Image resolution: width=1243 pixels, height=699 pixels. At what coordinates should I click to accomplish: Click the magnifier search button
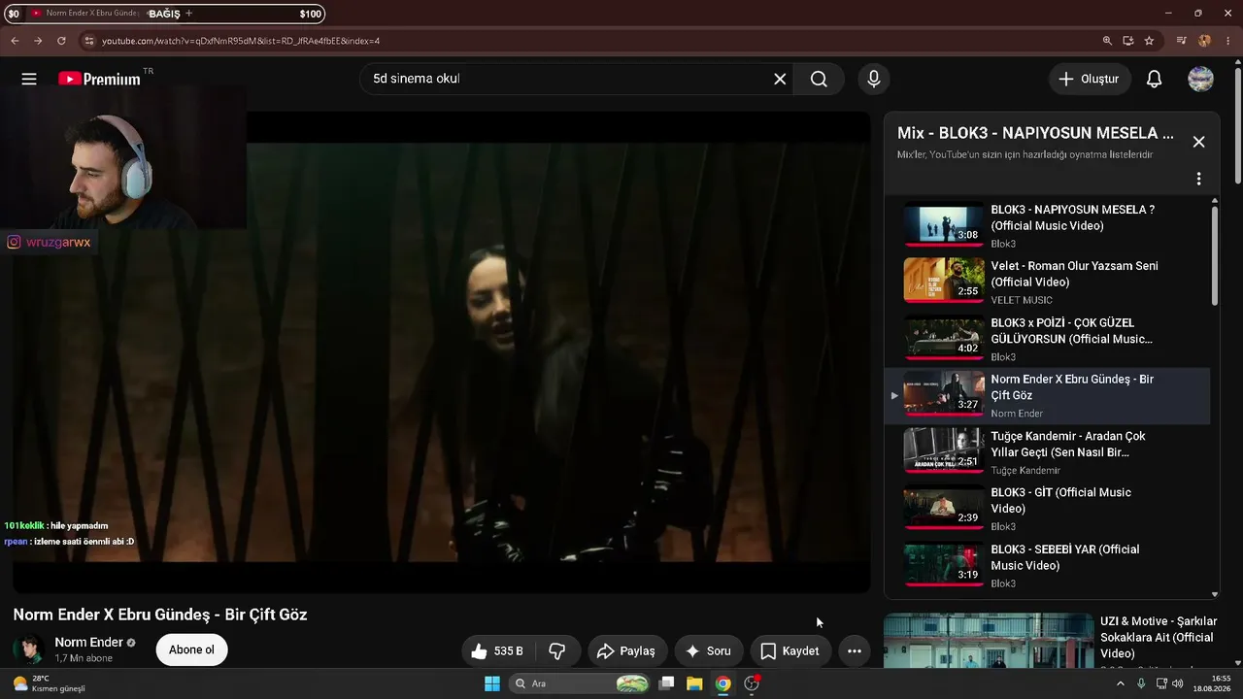(819, 79)
